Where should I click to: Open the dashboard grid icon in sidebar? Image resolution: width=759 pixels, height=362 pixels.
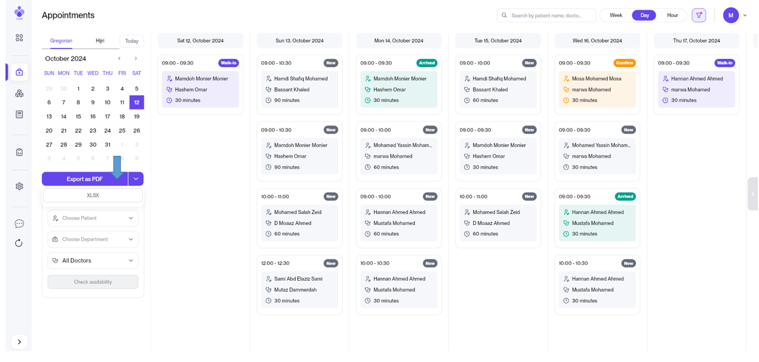pos(19,38)
